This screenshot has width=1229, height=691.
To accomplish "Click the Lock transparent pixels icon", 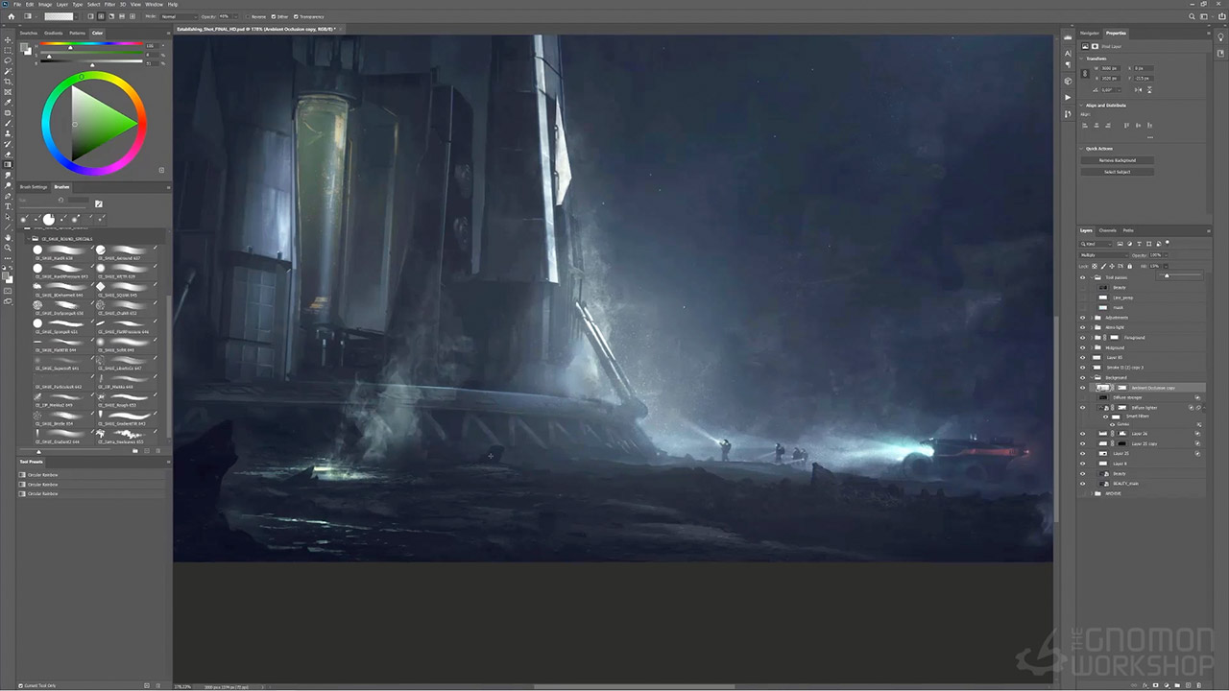I will click(1095, 266).
